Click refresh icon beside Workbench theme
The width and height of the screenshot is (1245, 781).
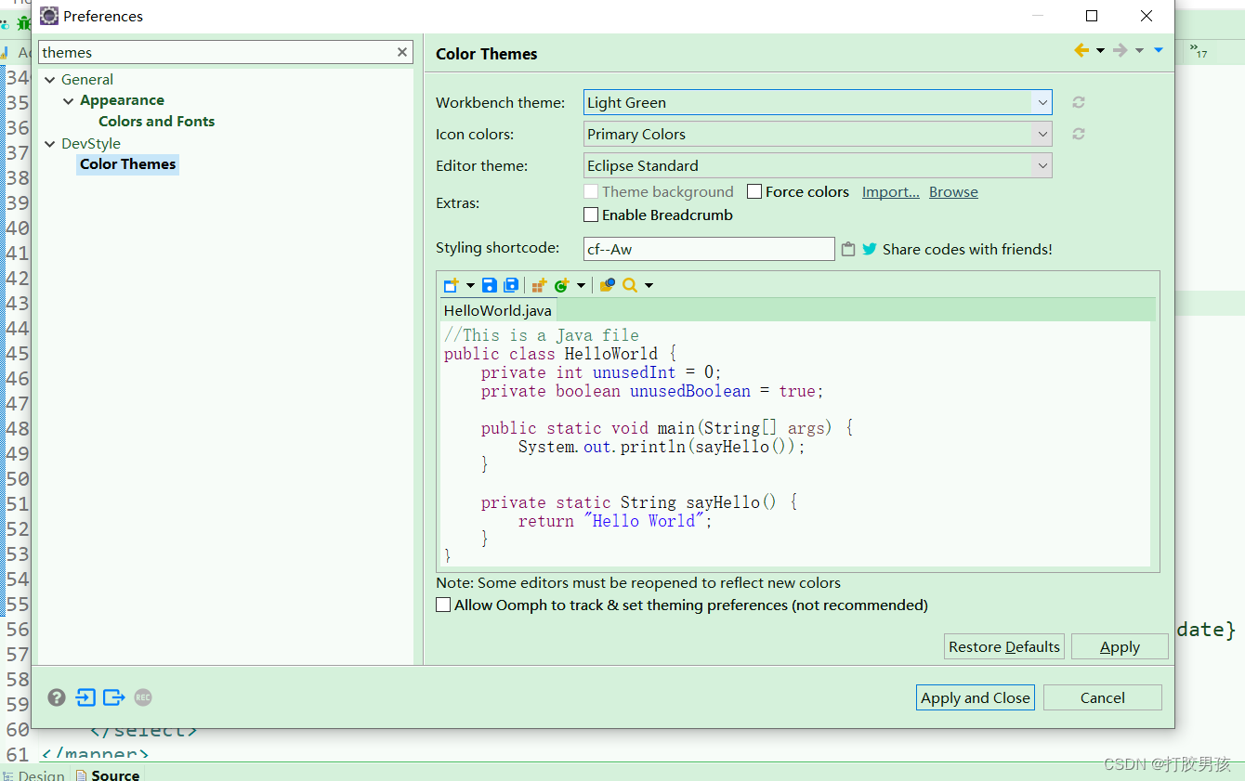tap(1079, 102)
